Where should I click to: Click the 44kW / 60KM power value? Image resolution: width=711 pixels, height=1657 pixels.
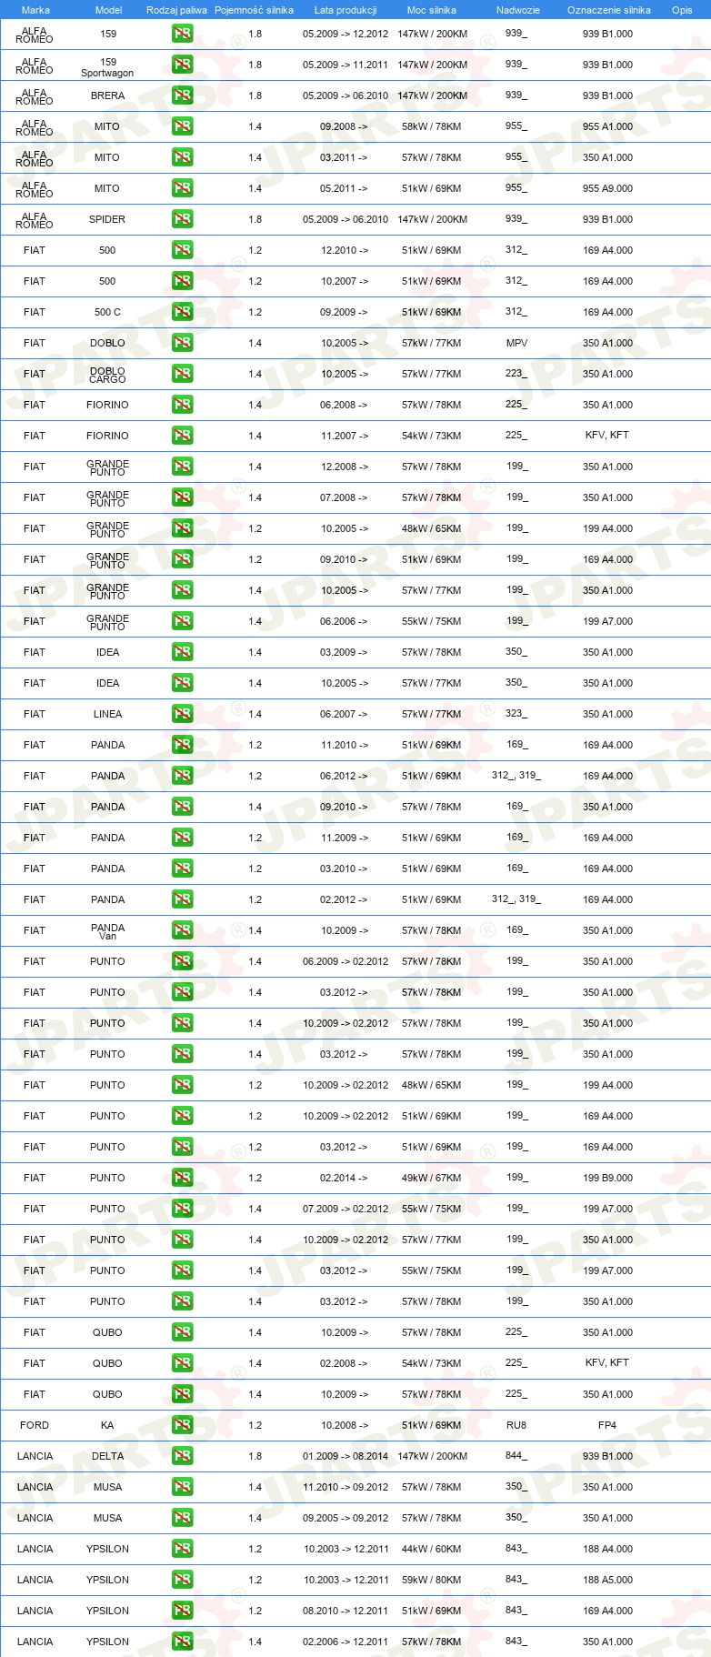tap(432, 1549)
